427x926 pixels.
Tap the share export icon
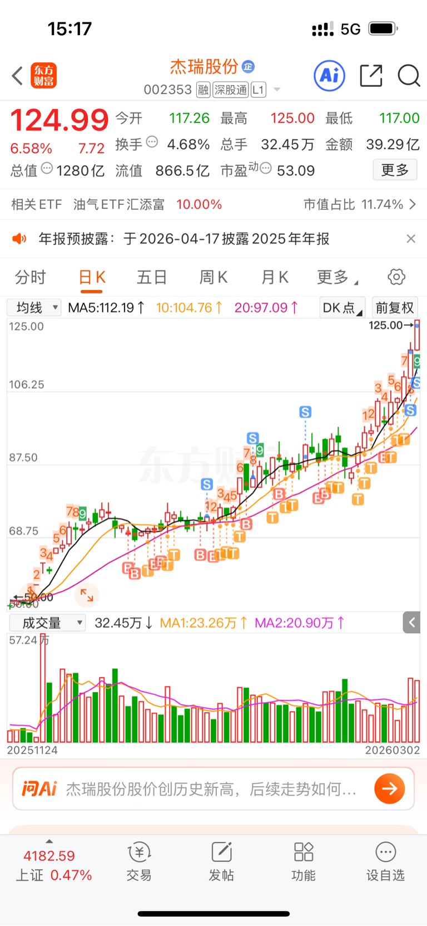tap(371, 76)
